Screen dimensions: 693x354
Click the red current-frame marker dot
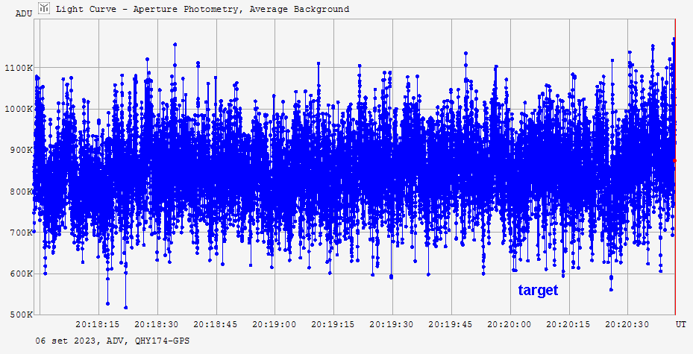[674, 161]
